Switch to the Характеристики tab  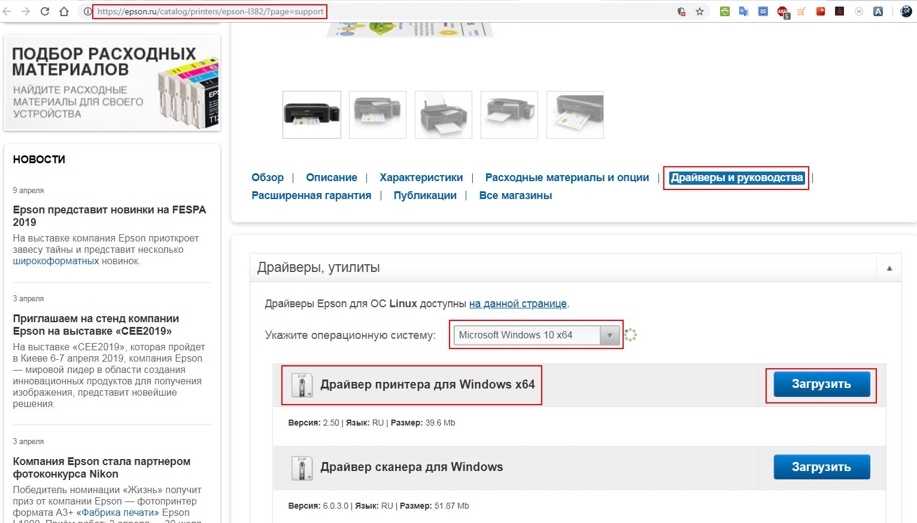click(x=421, y=178)
